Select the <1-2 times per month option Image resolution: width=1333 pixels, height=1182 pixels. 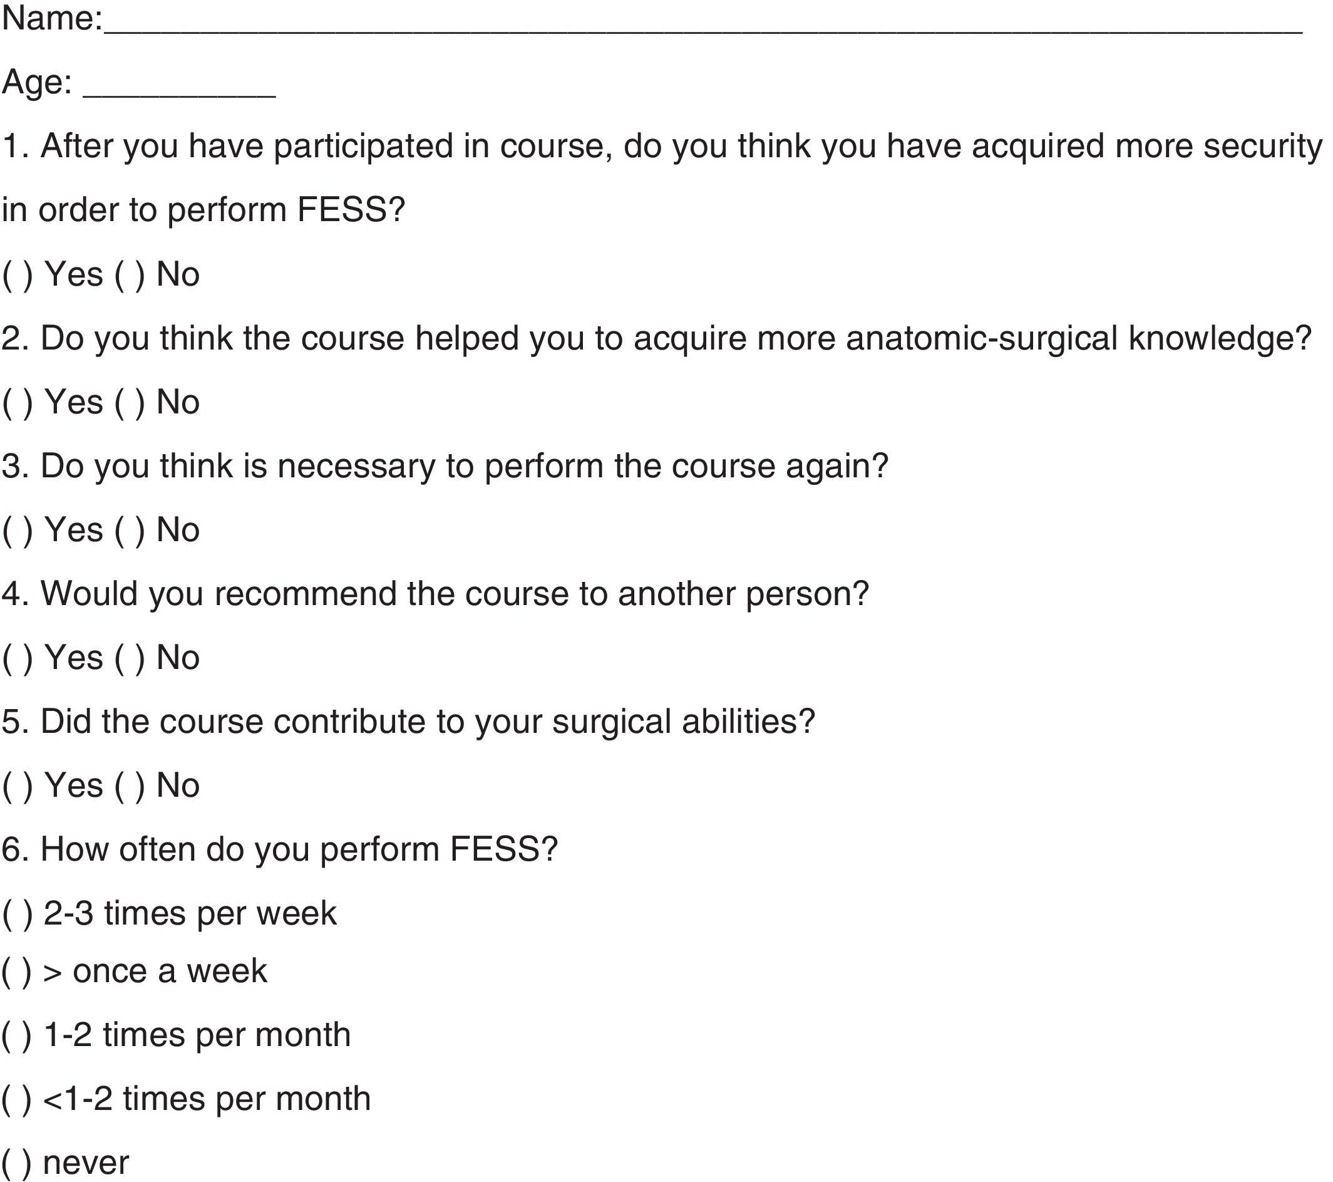[16, 1100]
